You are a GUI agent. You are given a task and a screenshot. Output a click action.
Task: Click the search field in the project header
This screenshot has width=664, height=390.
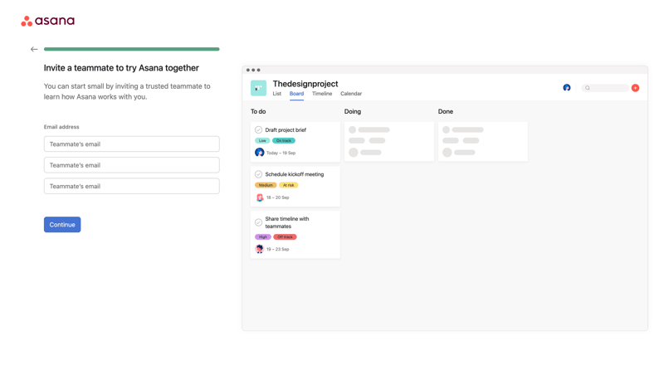[605, 88]
